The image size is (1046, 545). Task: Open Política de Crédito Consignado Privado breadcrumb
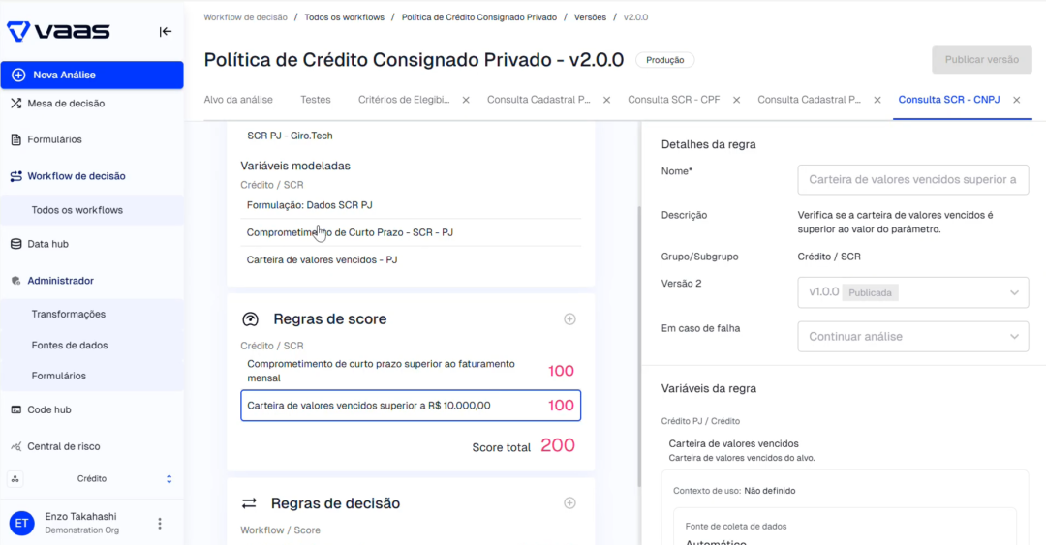click(x=479, y=17)
